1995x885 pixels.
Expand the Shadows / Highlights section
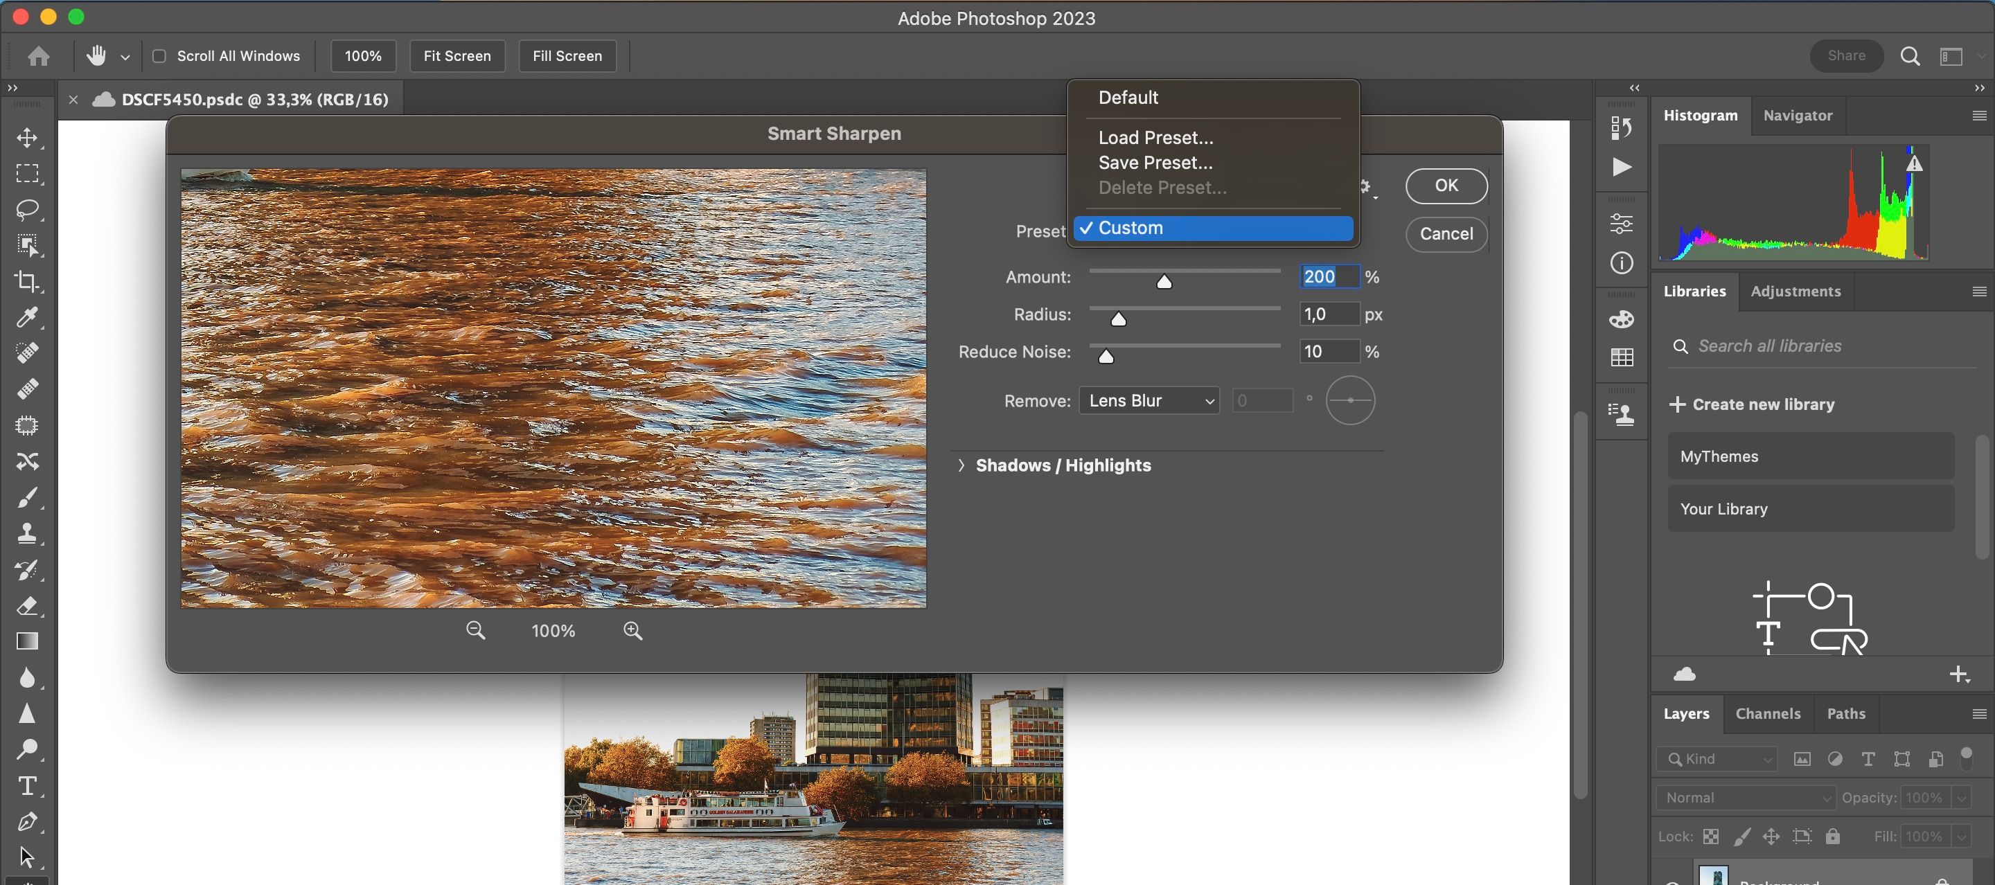[x=961, y=465]
